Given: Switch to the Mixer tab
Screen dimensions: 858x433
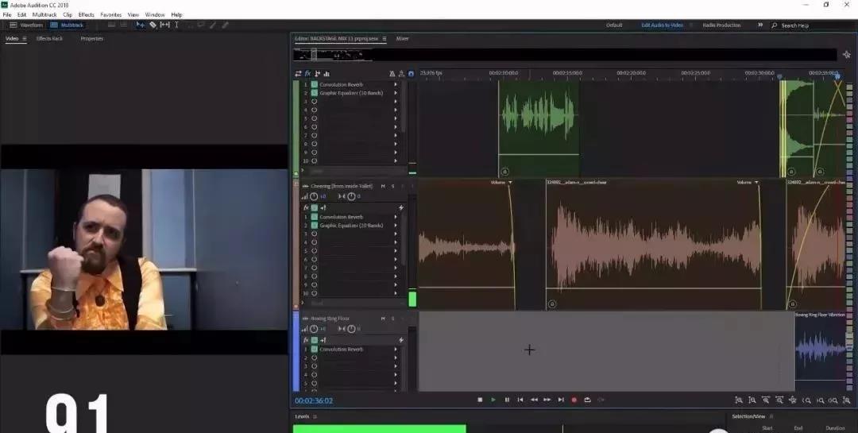Looking at the screenshot, I should tap(403, 38).
